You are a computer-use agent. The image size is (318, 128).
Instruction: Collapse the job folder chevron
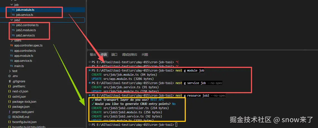tap(11, 4)
